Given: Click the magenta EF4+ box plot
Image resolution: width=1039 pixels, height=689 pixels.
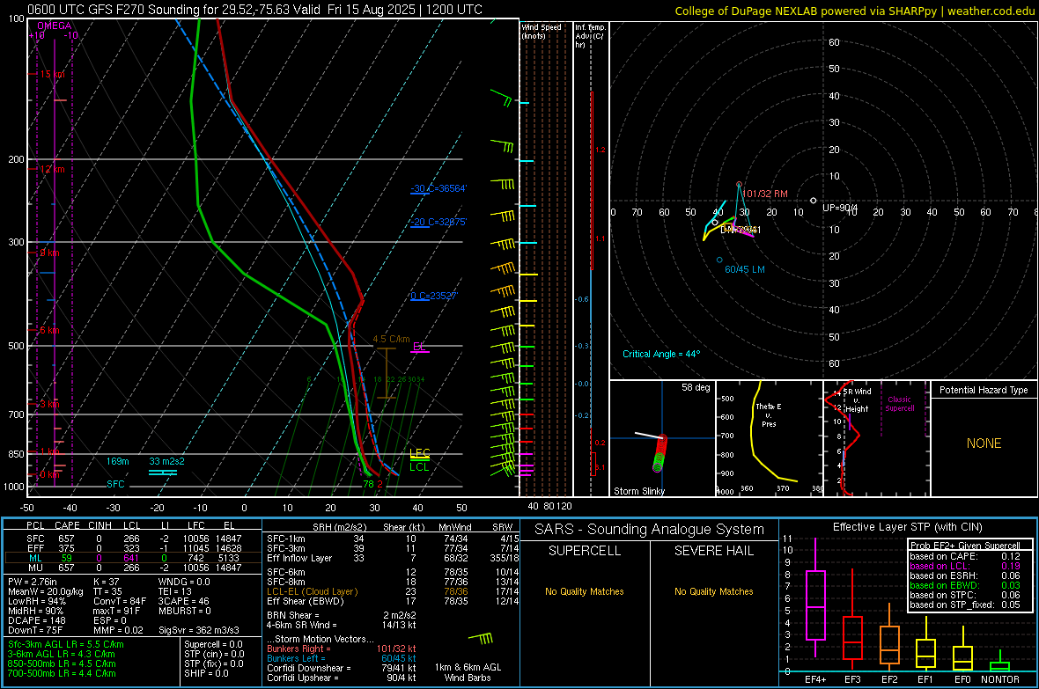Looking at the screenshot, I should pyautogui.click(x=815, y=597).
